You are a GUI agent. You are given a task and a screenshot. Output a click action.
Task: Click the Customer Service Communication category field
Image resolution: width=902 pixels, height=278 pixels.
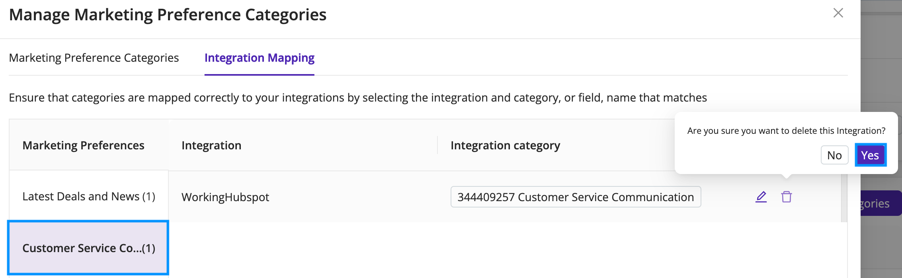pos(576,197)
